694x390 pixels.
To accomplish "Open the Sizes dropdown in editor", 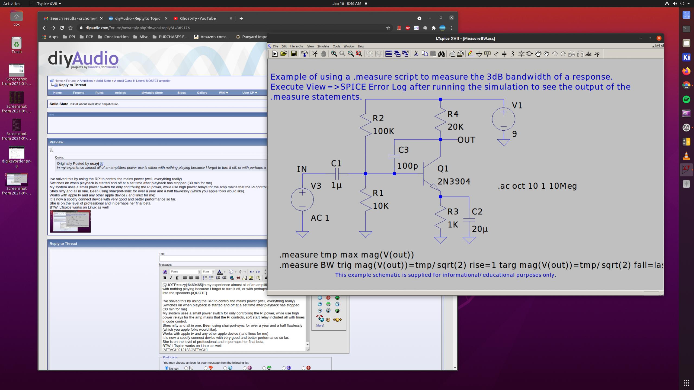I will coord(208,272).
